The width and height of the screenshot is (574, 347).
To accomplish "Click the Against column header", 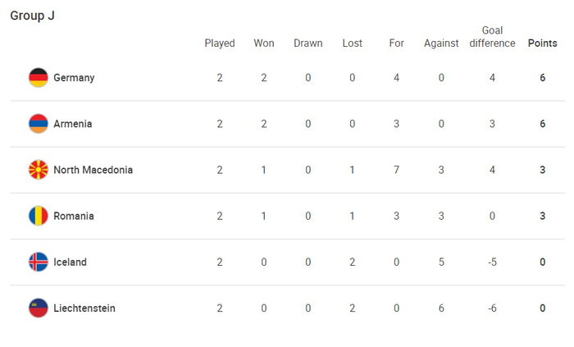I will 441,43.
